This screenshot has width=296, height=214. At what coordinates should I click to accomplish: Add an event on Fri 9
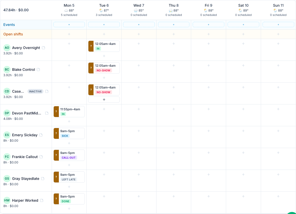(x=209, y=25)
